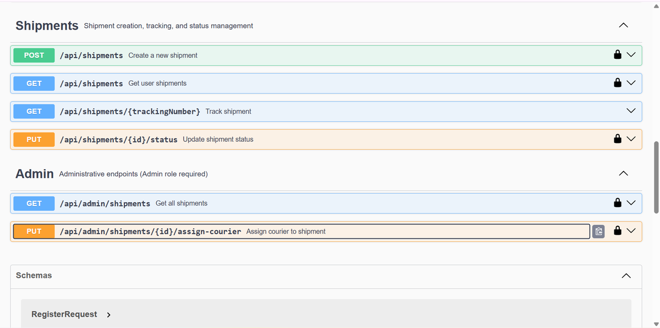Screen dimensions: 660x328
Task: Click 'Get all shipments' description
Action: (x=182, y=203)
